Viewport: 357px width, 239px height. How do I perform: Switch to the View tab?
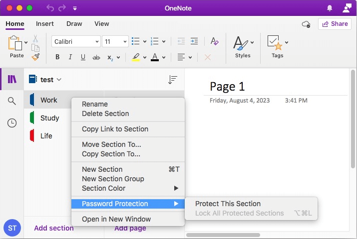click(102, 24)
